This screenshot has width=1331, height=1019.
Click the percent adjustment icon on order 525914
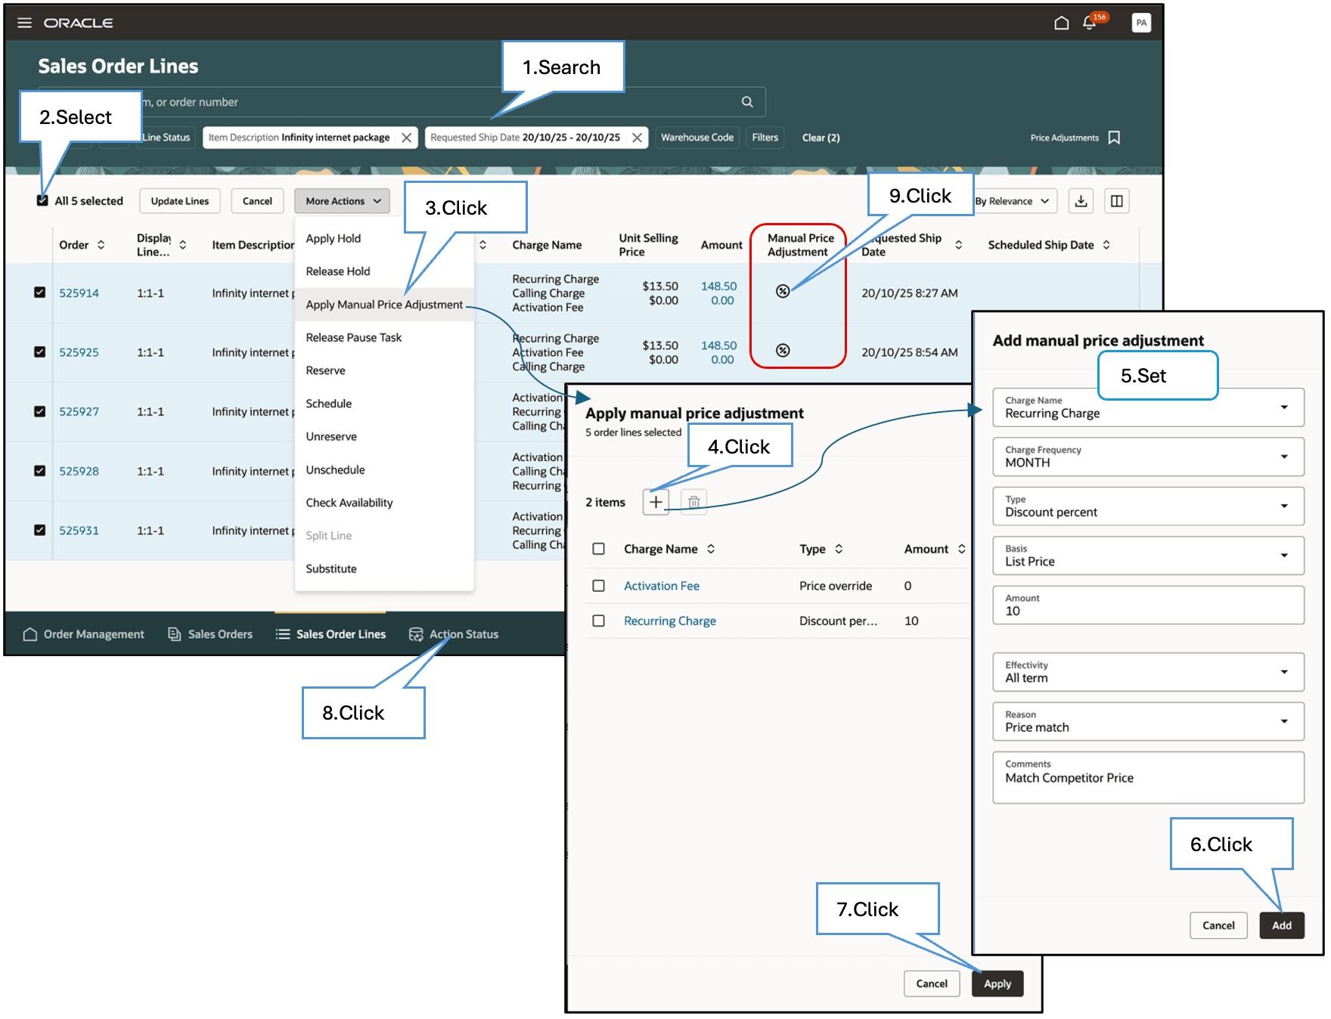coord(783,290)
